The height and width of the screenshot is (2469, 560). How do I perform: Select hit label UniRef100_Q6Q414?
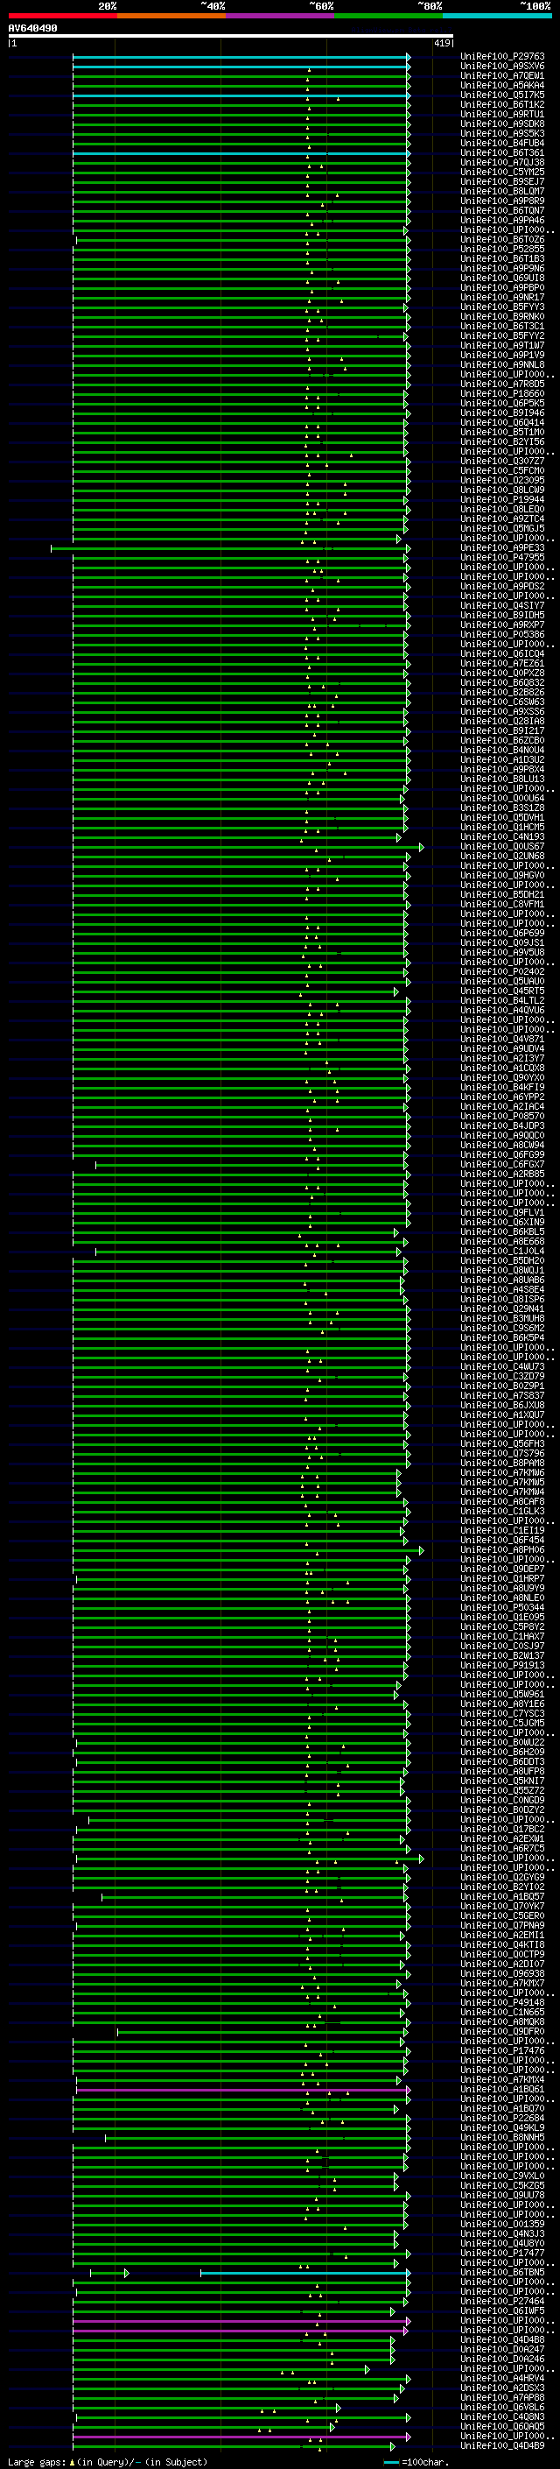[502, 423]
